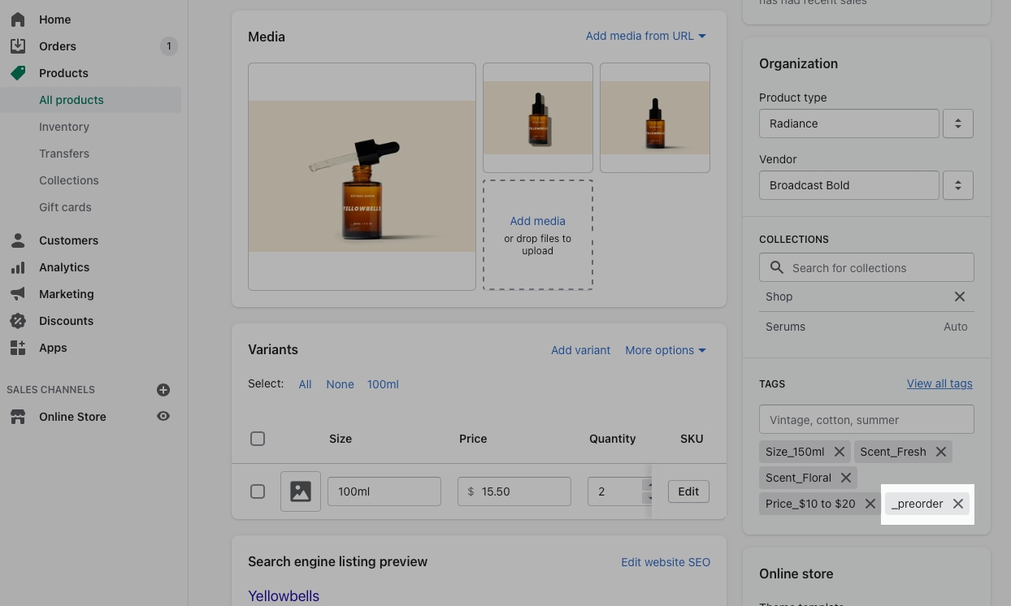The height and width of the screenshot is (606, 1011).
Task: Remove the Shop collection
Action: (x=960, y=297)
